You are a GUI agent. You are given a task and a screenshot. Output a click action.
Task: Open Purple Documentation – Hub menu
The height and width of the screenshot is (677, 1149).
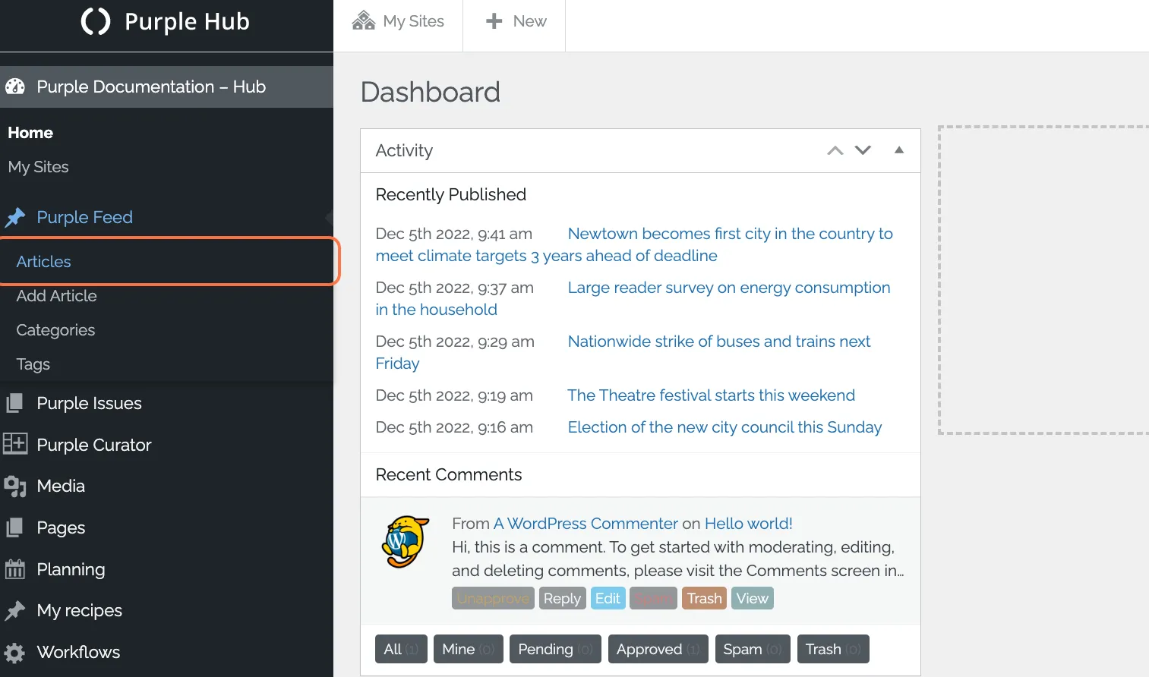click(166, 87)
